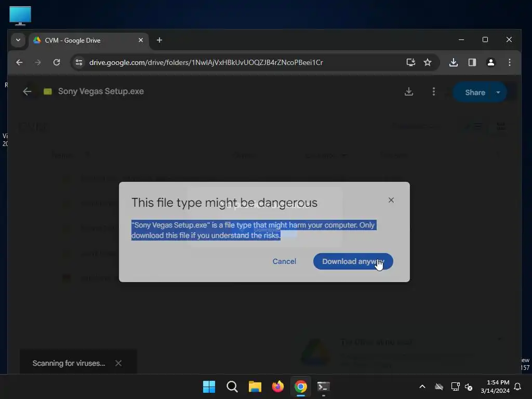Close the CVM - Google Drive tab

141,41
